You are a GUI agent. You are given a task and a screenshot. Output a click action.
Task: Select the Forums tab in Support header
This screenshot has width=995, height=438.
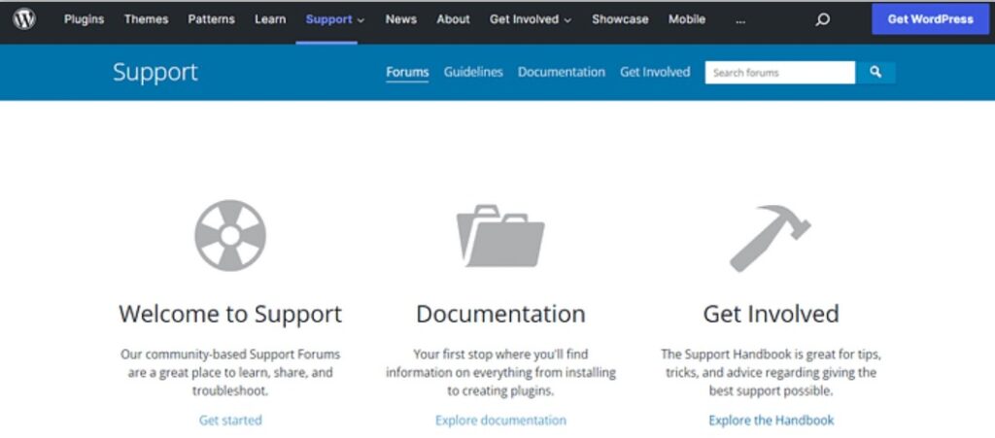[x=407, y=72]
